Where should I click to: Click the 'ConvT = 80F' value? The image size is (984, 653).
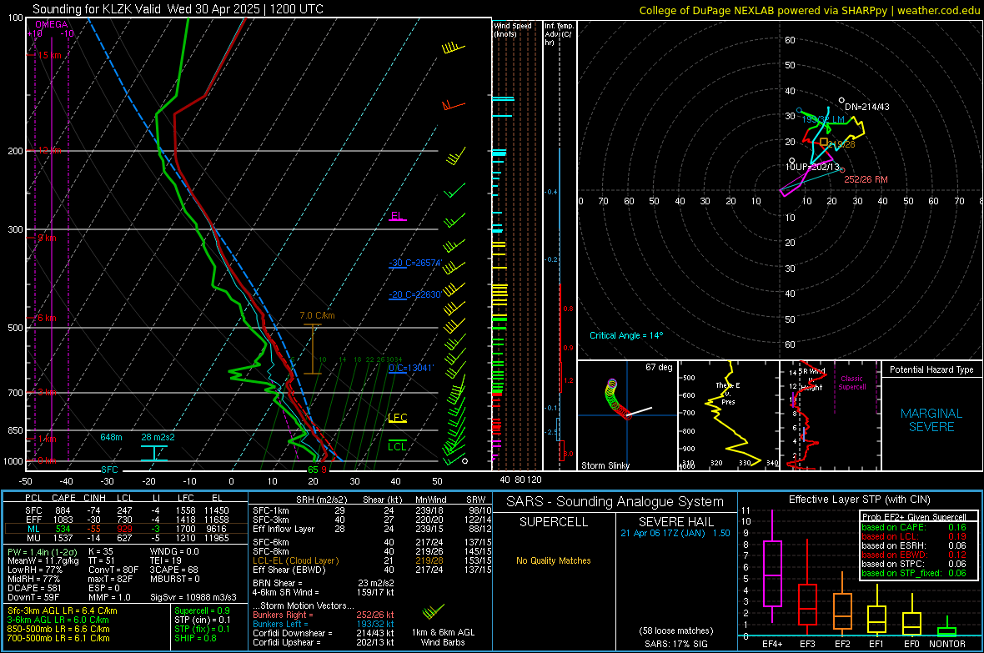pyautogui.click(x=113, y=570)
